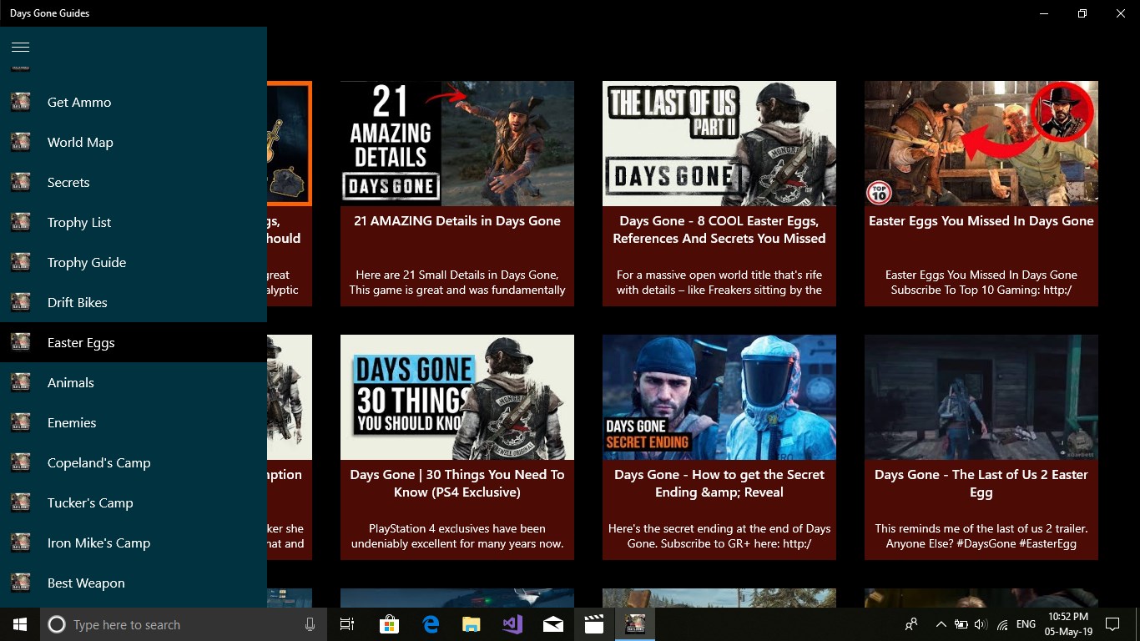The width and height of the screenshot is (1140, 641).
Task: Click the microphone icon in taskbar search
Action: pyautogui.click(x=310, y=624)
